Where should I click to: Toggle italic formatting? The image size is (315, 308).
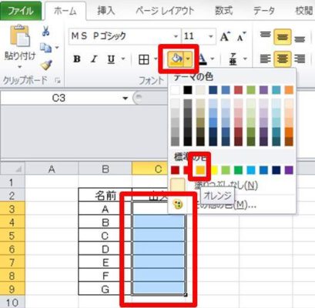pyautogui.click(x=94, y=59)
